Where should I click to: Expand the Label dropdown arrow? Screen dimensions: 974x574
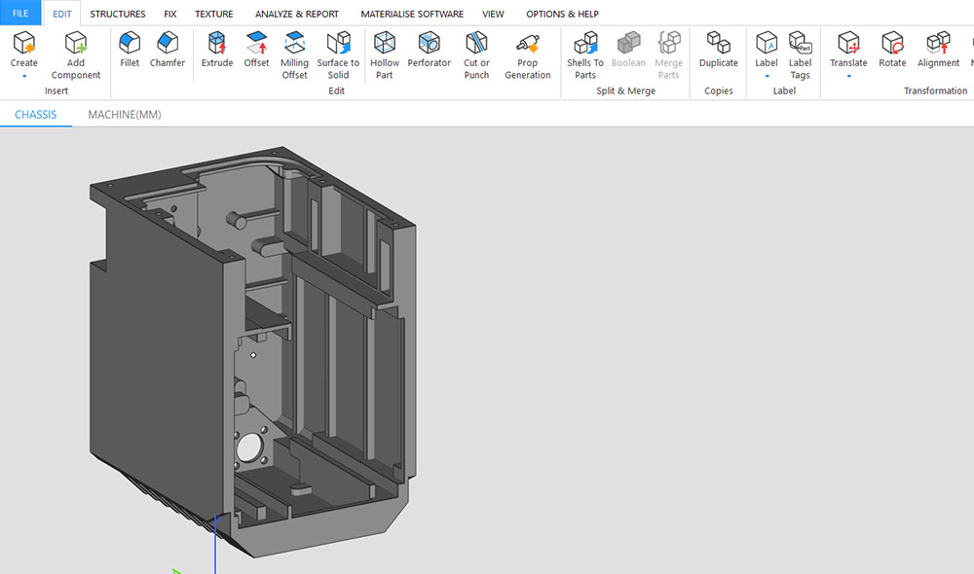point(767,76)
